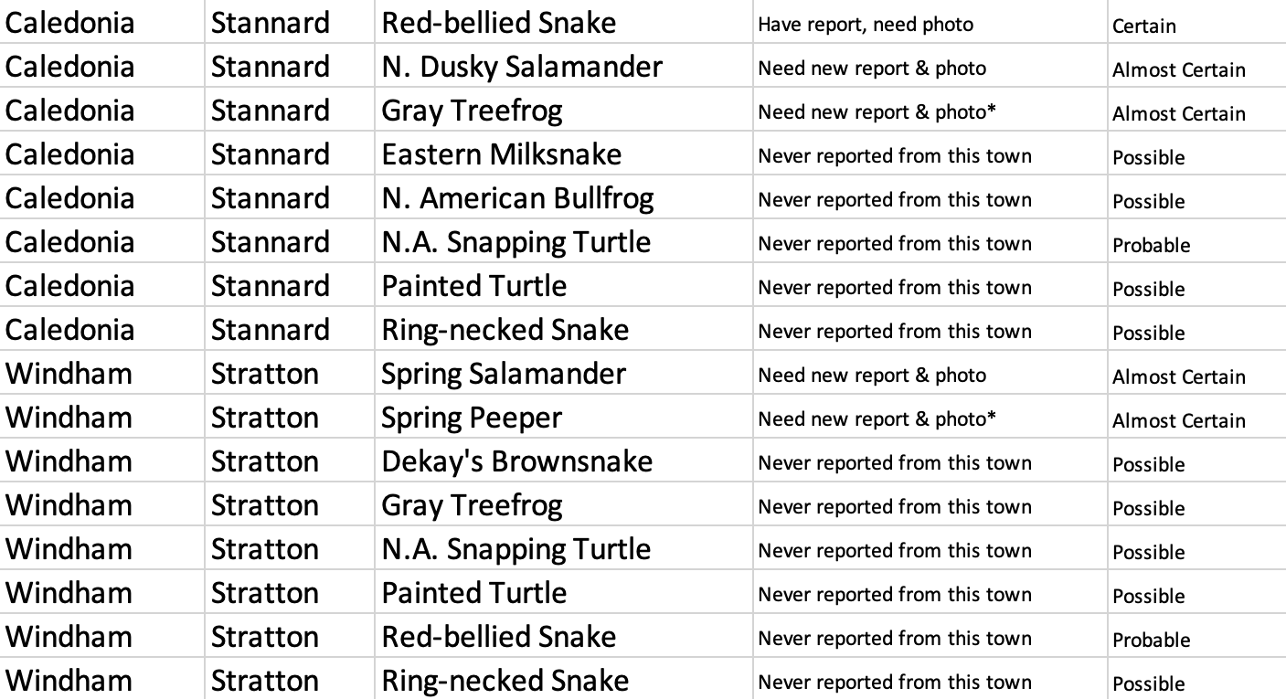Select the Caledonia cell in Eastern Milksnake row
Screen dimensions: 1286x699
69,154
